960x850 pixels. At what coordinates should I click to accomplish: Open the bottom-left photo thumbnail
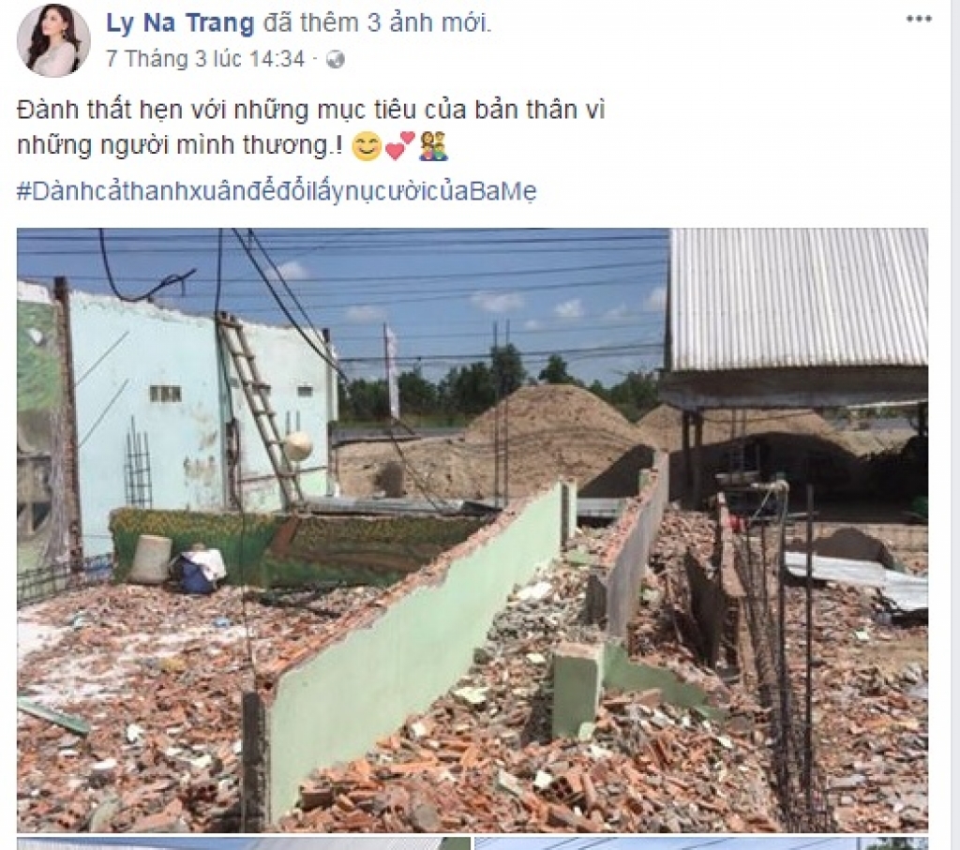[244, 843]
